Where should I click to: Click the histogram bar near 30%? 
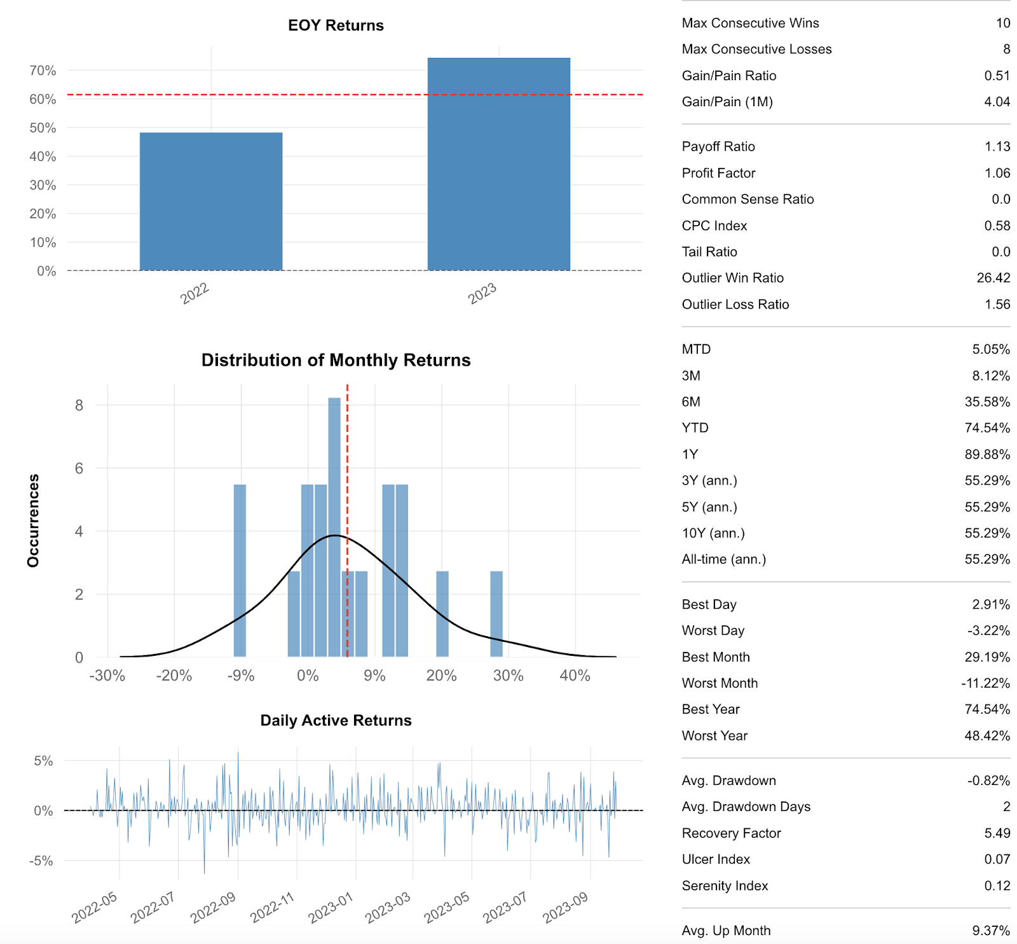coord(496,614)
